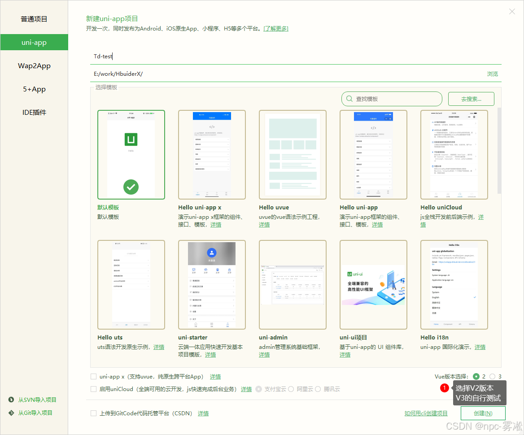Open the IDE插件 project type
Viewport: 524px width, 435px height.
tap(34, 113)
